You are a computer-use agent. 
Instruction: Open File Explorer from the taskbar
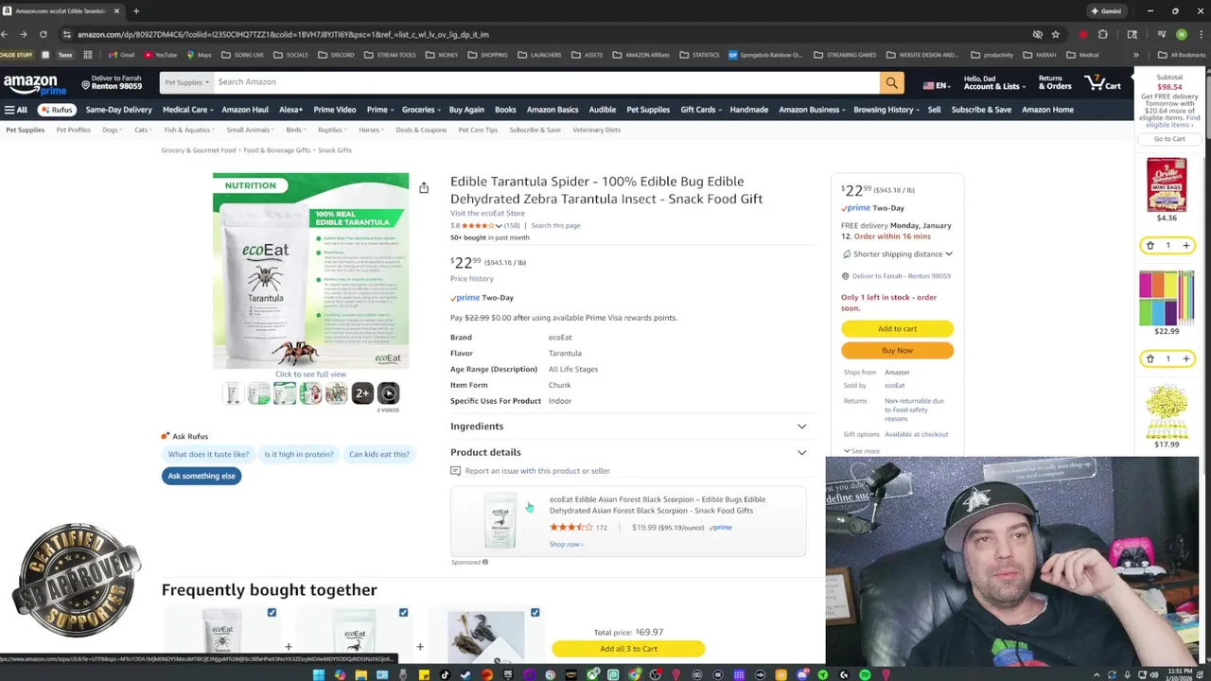point(360,674)
